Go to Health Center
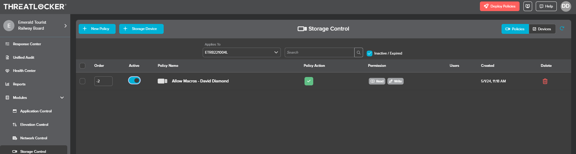 (x=24, y=71)
